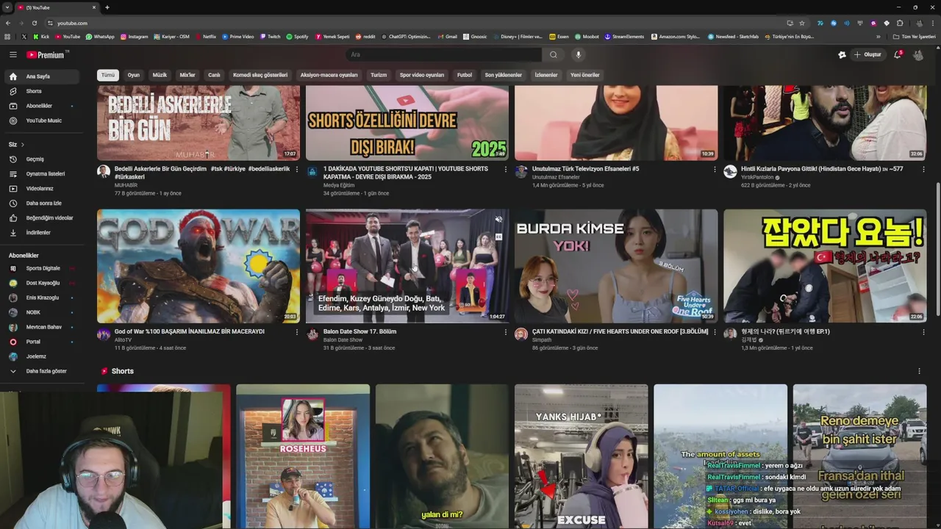Select the Canlı filter chip
The height and width of the screenshot is (529, 941).
[214, 75]
